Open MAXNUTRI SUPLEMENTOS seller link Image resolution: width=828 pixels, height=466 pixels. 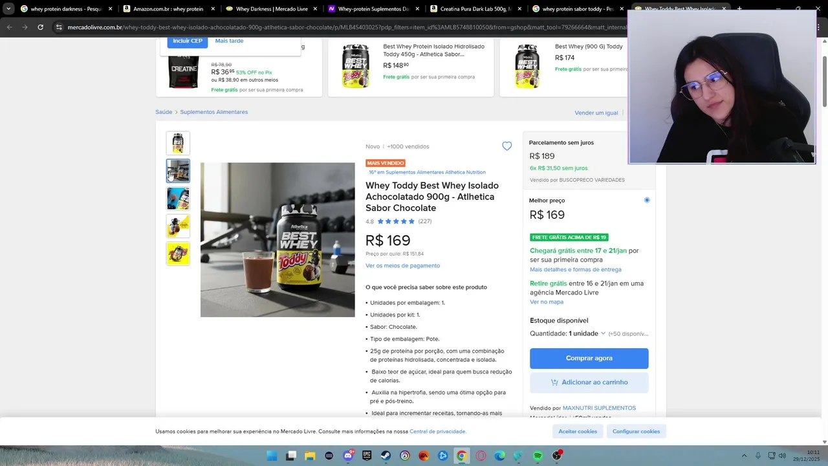599,408
